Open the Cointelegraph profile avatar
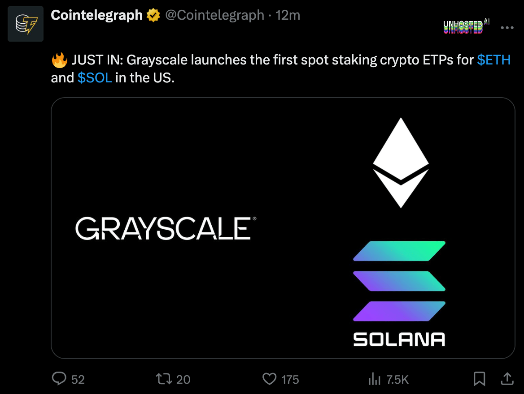The image size is (524, 394). click(26, 24)
